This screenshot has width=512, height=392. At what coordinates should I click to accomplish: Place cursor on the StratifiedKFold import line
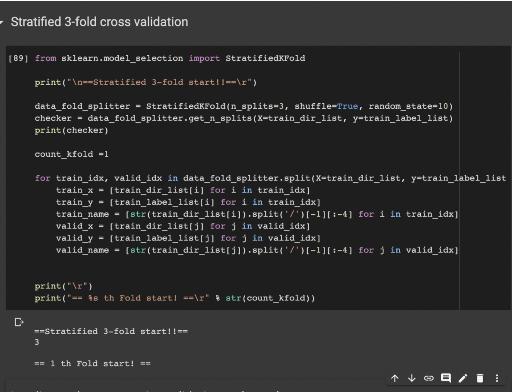coord(170,58)
